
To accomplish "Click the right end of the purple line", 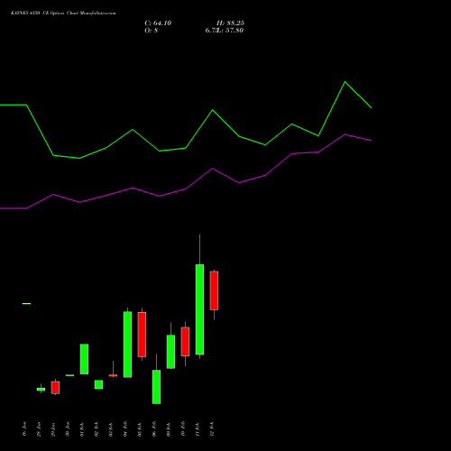I will [371, 141].
